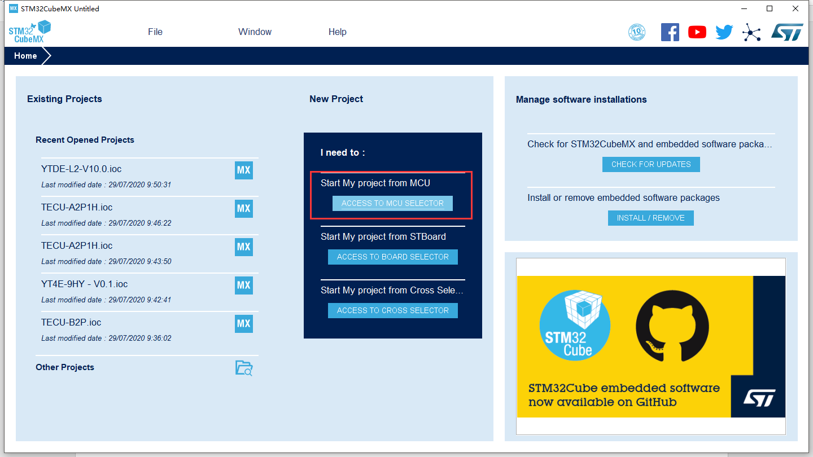Click the title bar MX application icon

(x=14, y=8)
